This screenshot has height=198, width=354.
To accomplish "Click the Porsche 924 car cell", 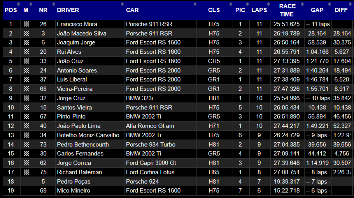I will click(142, 182).
